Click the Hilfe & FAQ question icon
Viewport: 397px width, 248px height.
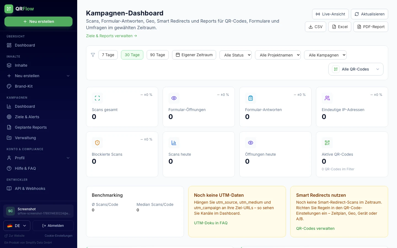[x=9, y=168]
